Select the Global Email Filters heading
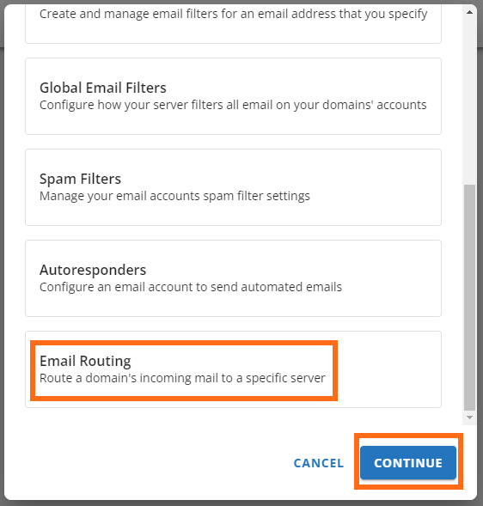The image size is (483, 506). 102,88
